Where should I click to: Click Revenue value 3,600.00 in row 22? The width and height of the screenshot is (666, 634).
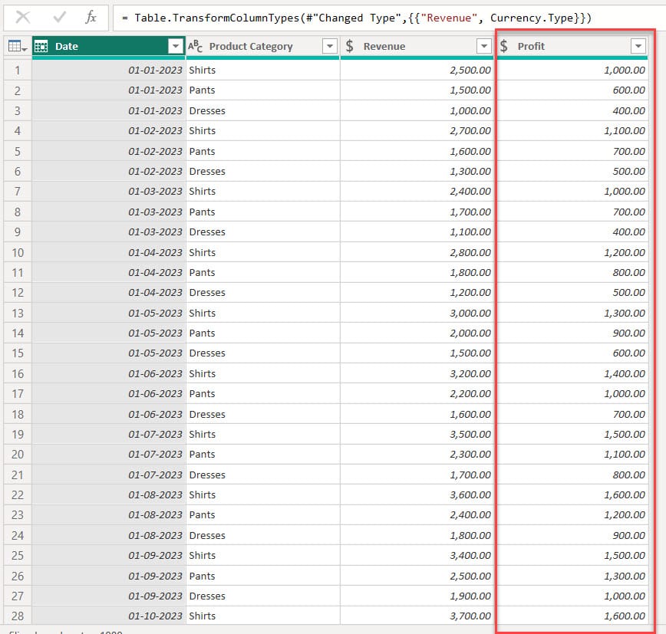(x=470, y=494)
